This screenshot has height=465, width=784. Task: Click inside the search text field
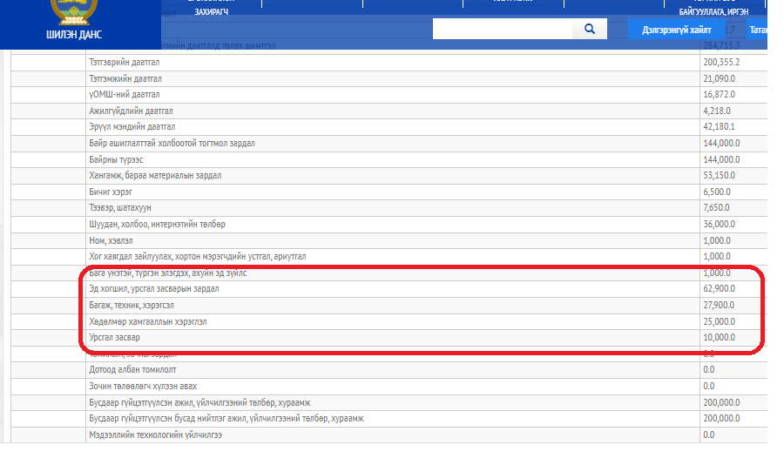coord(502,29)
